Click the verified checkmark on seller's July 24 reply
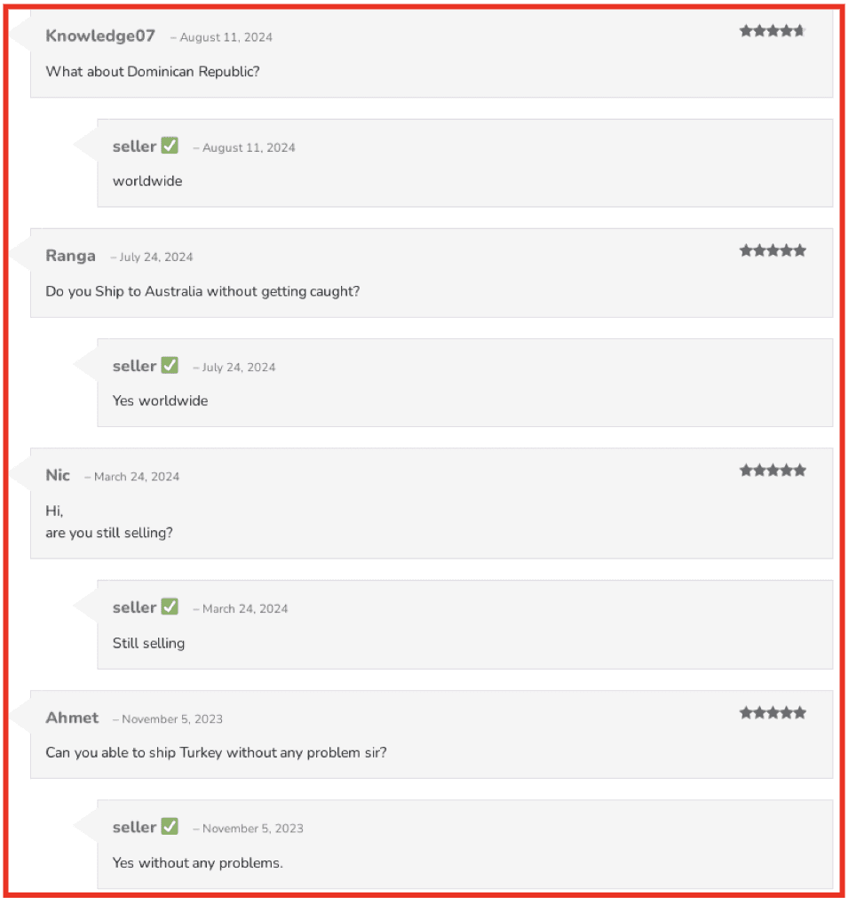The image size is (849, 904). [x=170, y=365]
